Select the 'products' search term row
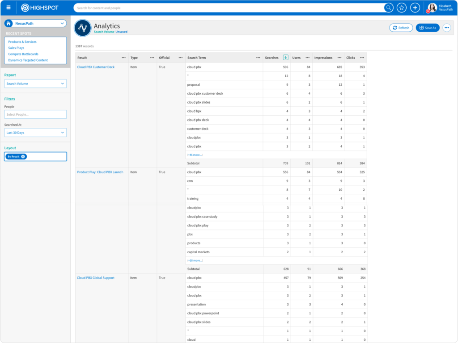The height and width of the screenshot is (343, 458). (x=194, y=243)
